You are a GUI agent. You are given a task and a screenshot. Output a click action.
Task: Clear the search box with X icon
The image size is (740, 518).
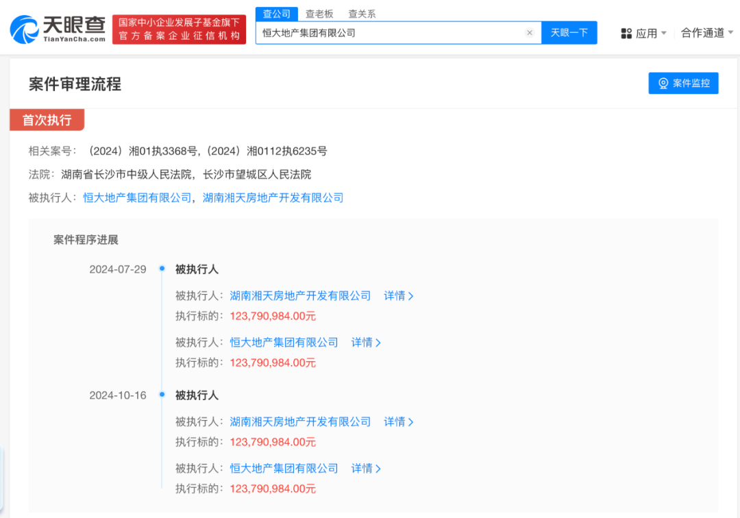pyautogui.click(x=530, y=33)
